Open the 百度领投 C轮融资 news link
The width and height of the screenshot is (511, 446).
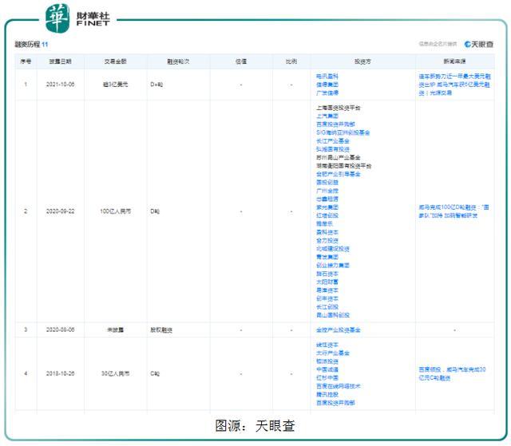coord(452,373)
